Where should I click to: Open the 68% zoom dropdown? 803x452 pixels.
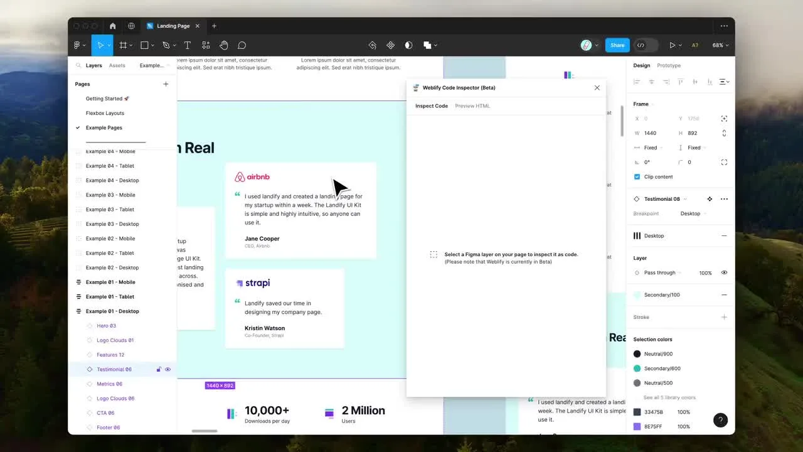pyautogui.click(x=720, y=45)
